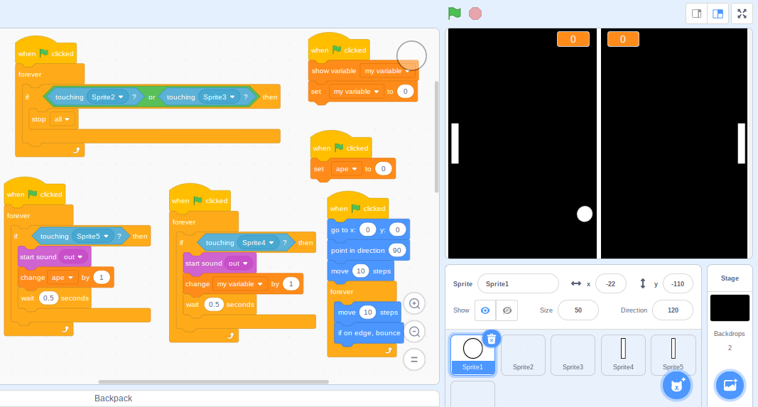The image size is (758, 407).
Task: Open show variable my variable dropdown
Action: pos(388,71)
